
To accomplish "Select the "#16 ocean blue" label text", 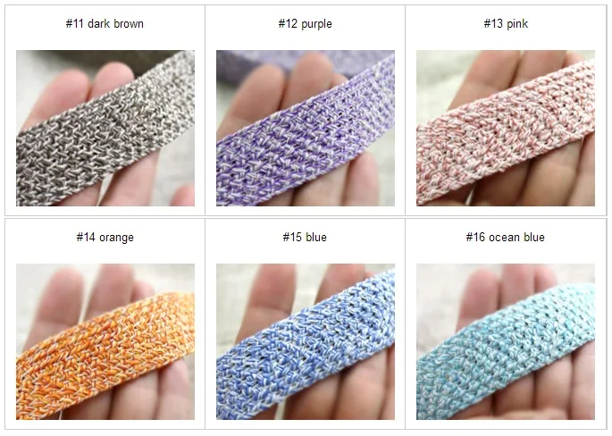I will tap(506, 238).
